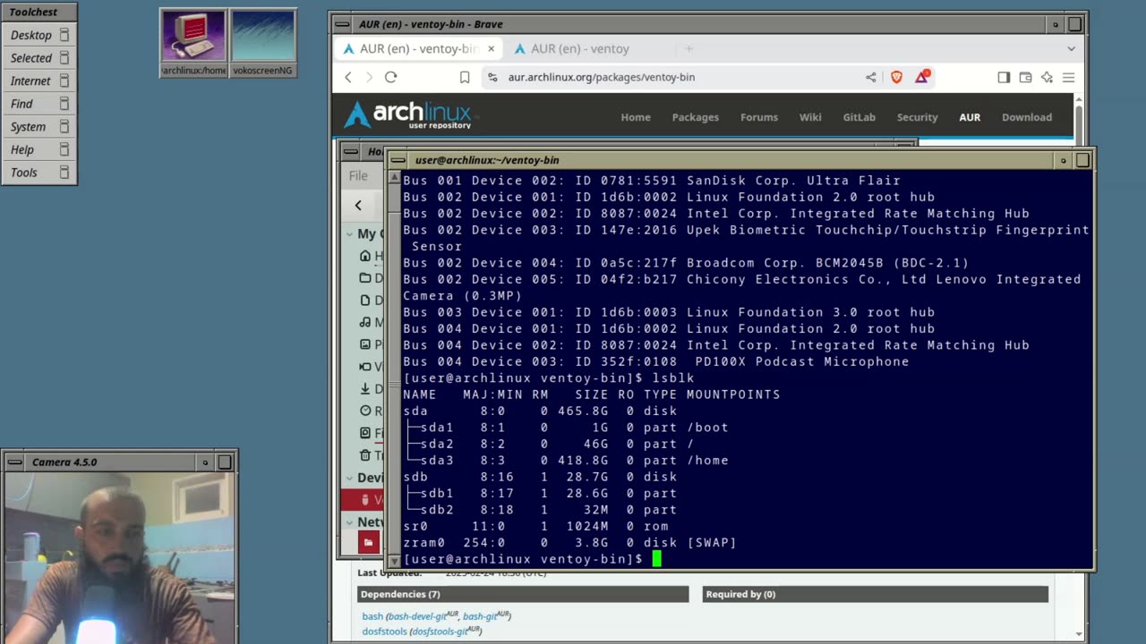
Task: Open the Brave Wallet icon
Action: [1025, 77]
